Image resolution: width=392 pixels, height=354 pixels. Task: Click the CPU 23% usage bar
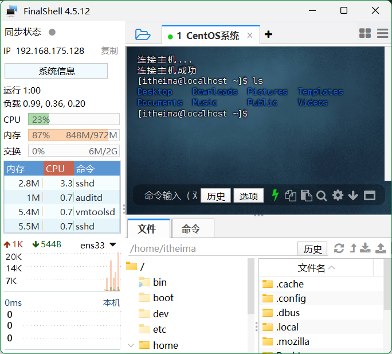74,119
